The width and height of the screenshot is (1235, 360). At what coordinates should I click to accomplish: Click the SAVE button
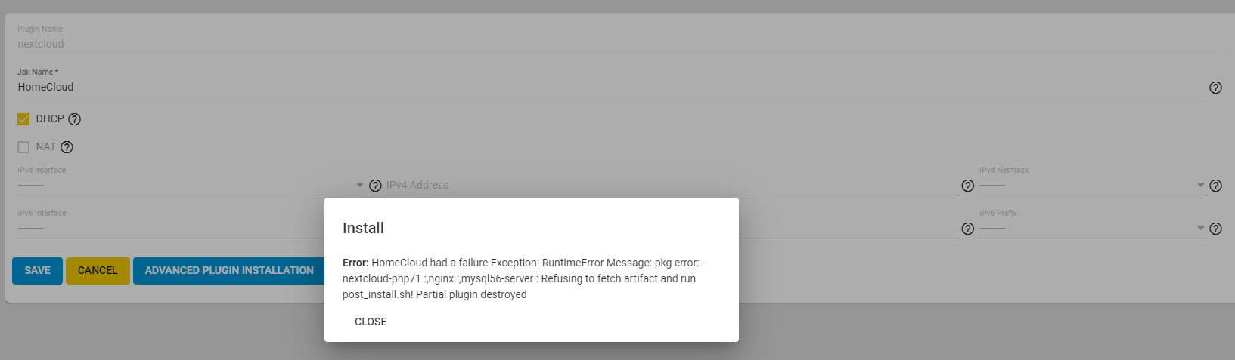point(37,271)
